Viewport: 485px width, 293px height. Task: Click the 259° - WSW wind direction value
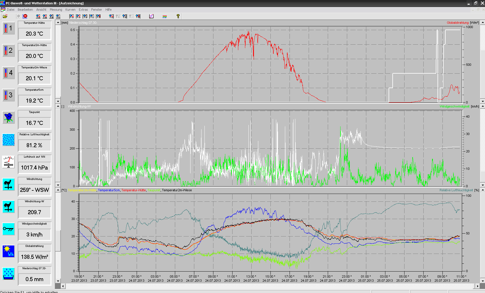[x=34, y=190]
